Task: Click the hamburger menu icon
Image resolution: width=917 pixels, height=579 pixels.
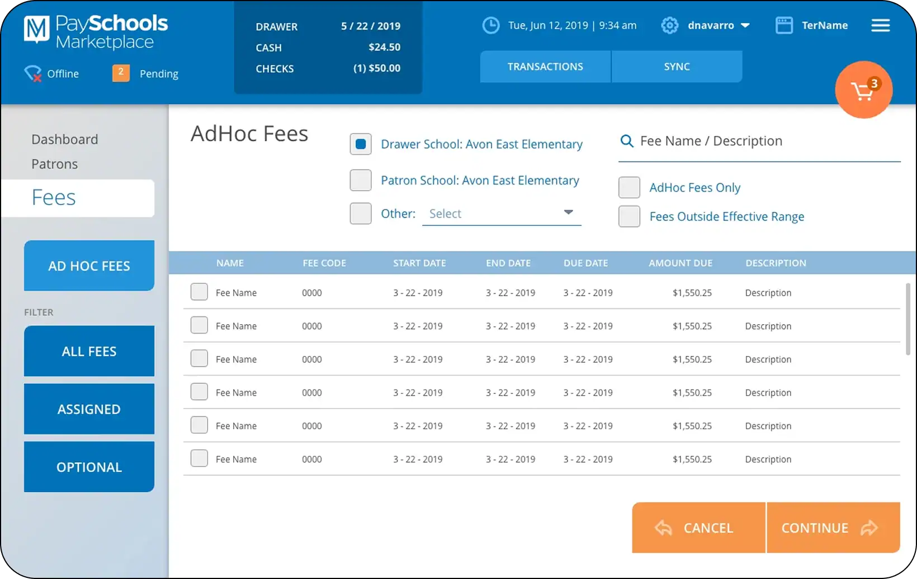Action: click(880, 26)
